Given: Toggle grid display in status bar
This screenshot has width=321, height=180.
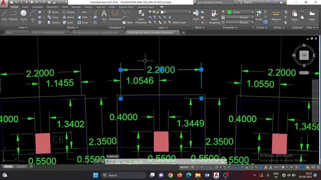Looking at the screenshot, I should (193, 167).
